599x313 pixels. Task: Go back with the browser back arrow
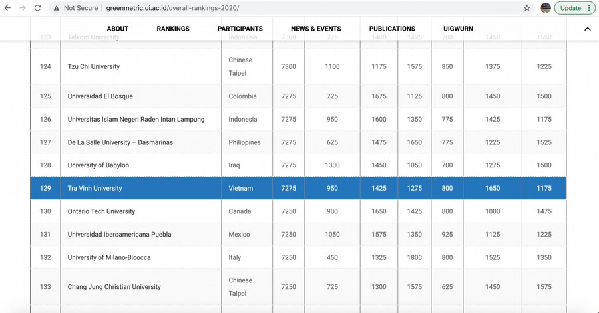7,7
